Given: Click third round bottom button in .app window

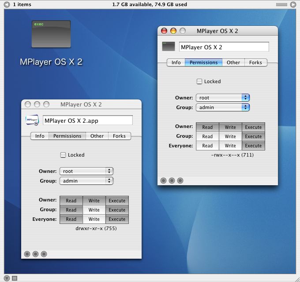Looking at the screenshot, I should [x=44, y=254].
